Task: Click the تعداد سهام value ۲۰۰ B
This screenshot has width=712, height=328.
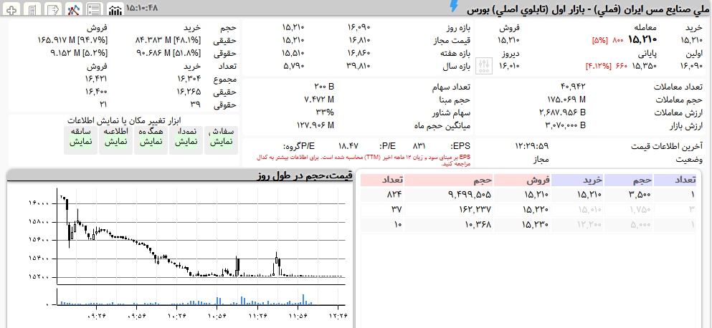Action: 323,87
